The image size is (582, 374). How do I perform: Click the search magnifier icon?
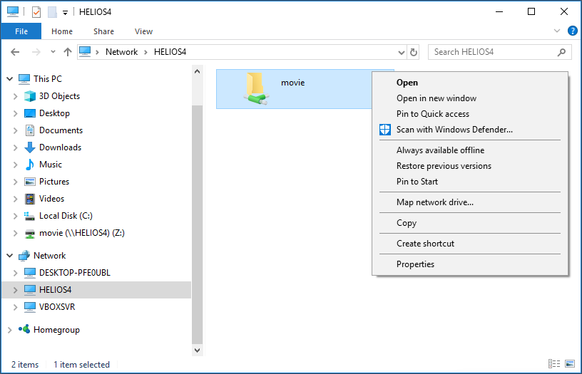coord(561,52)
